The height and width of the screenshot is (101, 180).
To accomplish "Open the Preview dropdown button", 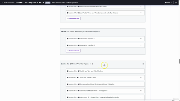I will coord(168,3).
